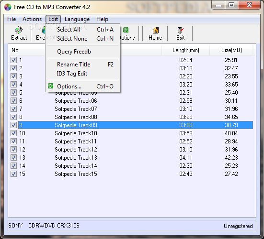This screenshot has height=239, width=264.
Task: Click length value 03:26
Action: 186,117
